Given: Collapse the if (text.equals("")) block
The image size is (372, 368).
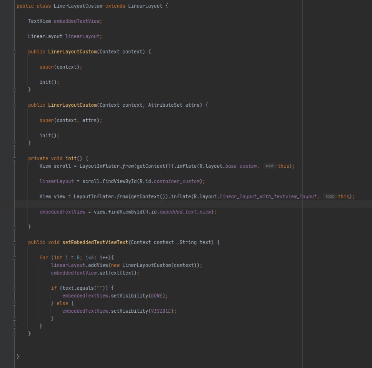Looking at the screenshot, I should (x=14, y=288).
